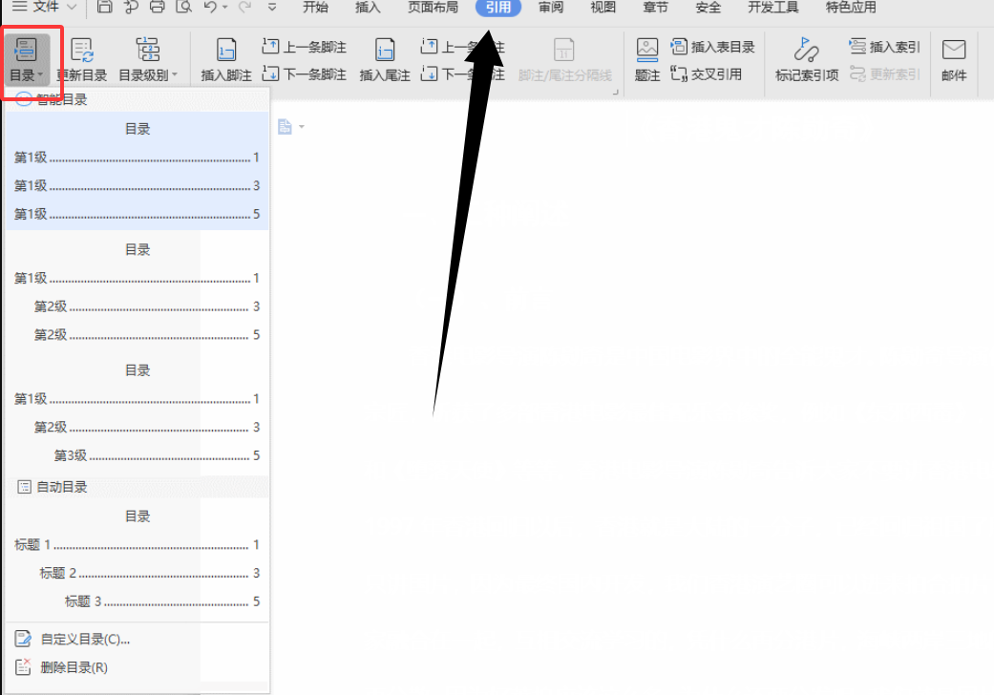
Task: Click the Save icon in quick access toolbar
Action: (105, 8)
